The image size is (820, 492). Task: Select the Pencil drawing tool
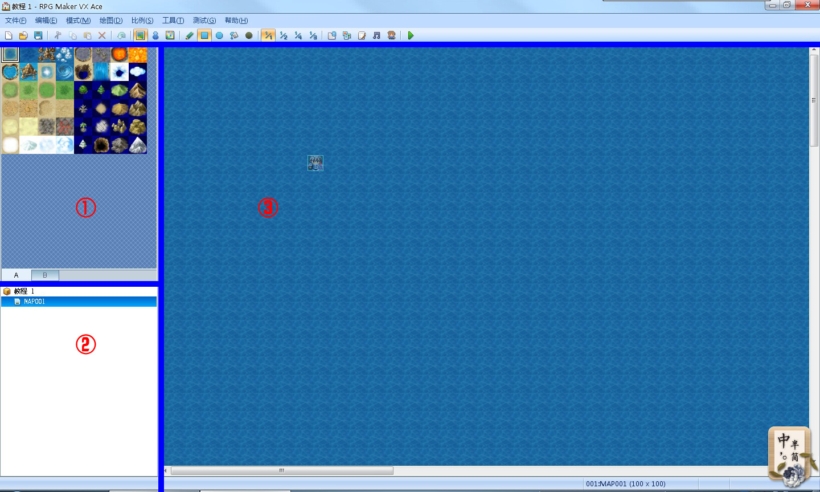click(190, 35)
